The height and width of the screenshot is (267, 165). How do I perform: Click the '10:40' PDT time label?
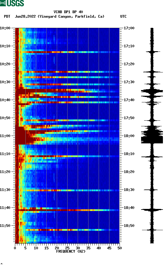click(x=5, y=100)
